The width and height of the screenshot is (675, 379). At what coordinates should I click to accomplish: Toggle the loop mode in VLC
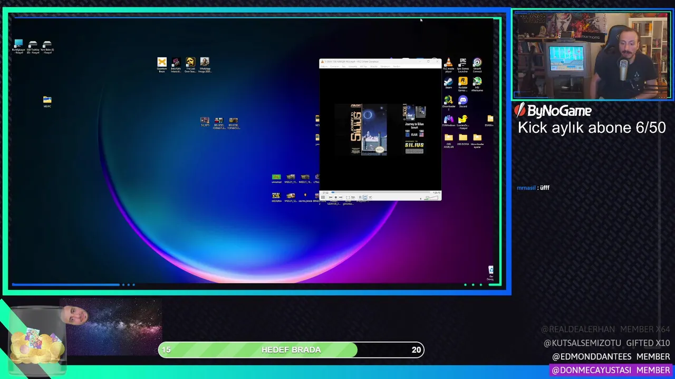click(x=365, y=197)
